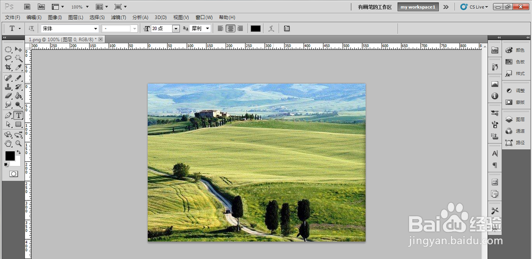Select the Healing Brush tool

click(9, 78)
